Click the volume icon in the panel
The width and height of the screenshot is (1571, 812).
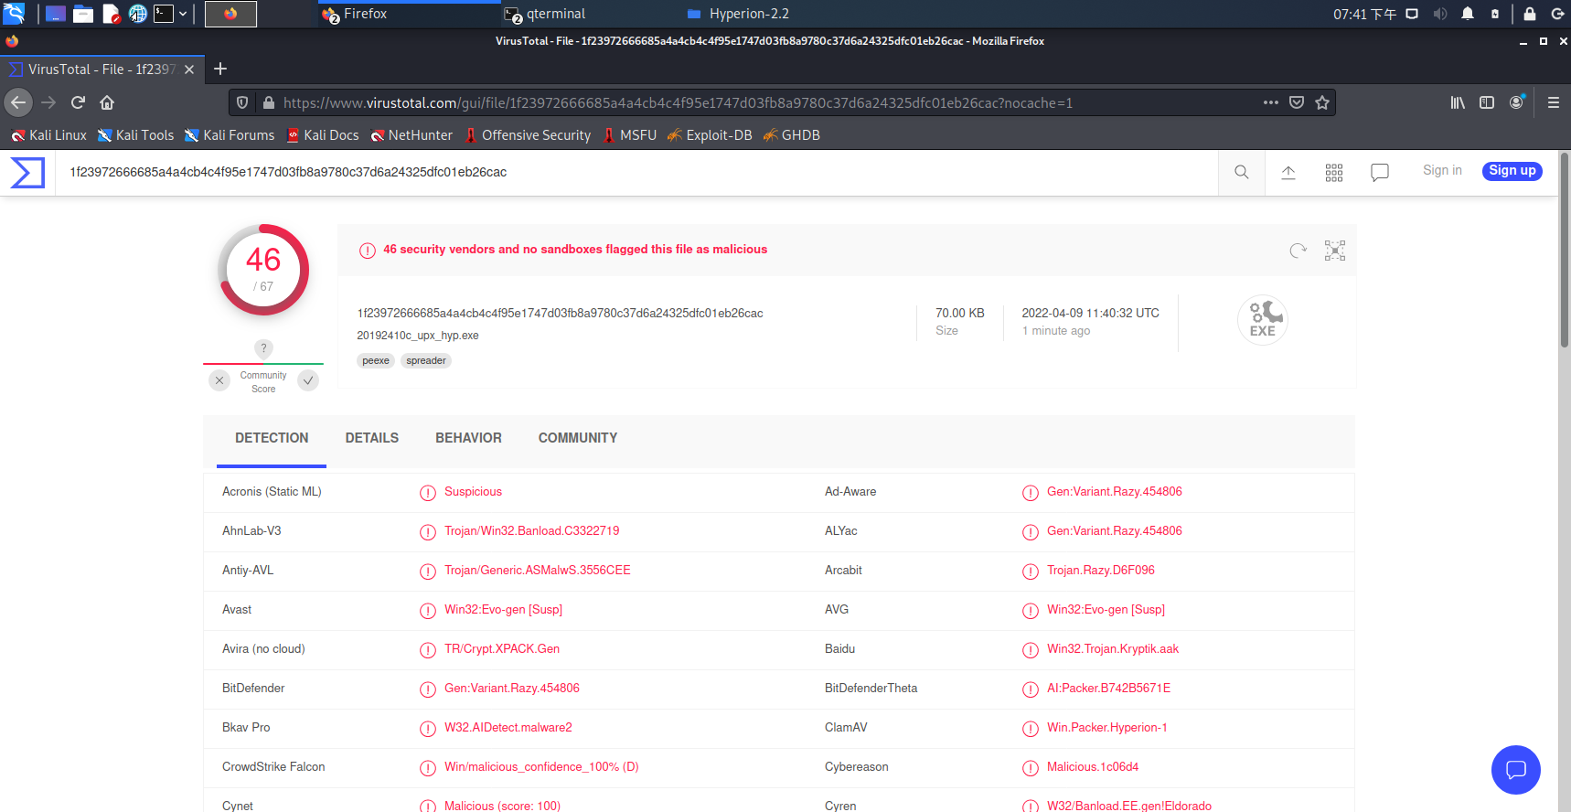click(1440, 14)
